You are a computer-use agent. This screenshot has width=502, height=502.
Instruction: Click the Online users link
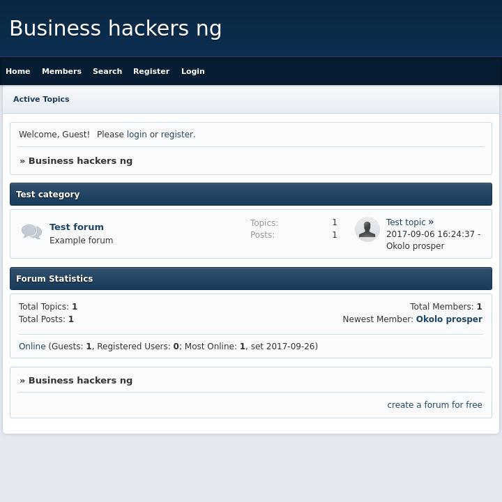[32, 347]
